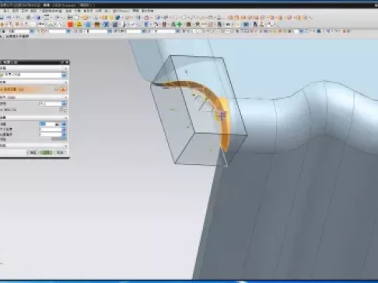This screenshot has width=378, height=283.
Task: Click the green arrow icon in the second toolbar row
Action: pyautogui.click(x=180, y=25)
